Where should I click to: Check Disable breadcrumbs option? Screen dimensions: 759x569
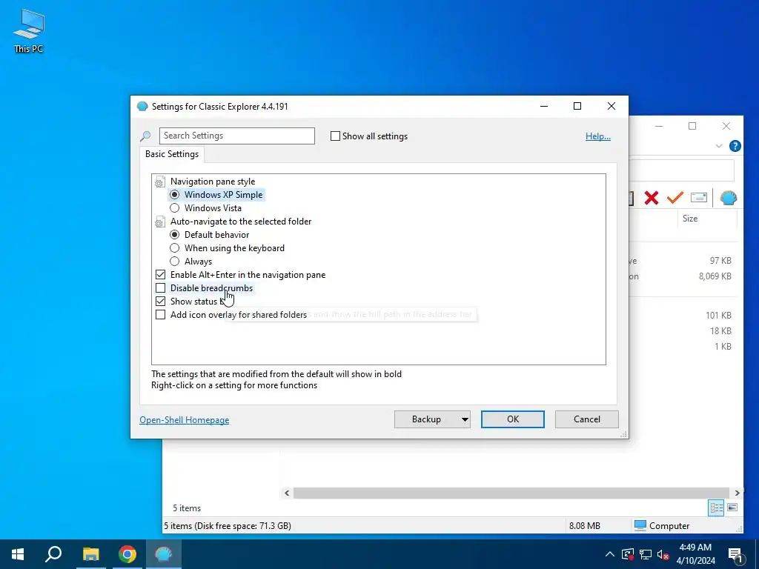[160, 288]
